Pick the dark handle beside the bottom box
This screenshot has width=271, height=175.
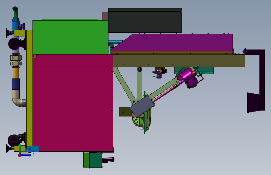[x=108, y=160]
